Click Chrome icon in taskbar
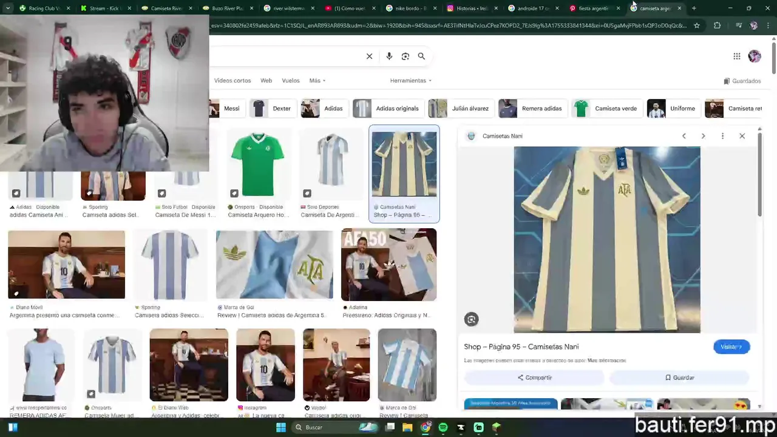Screen dimensions: 777x437 (x=426, y=427)
